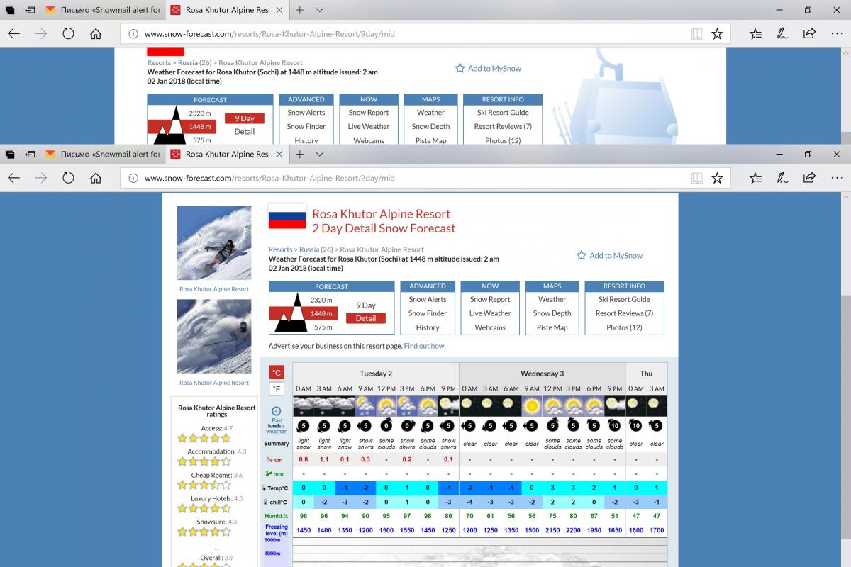Open Photos (12) in the front window
851x567 pixels.
point(624,327)
